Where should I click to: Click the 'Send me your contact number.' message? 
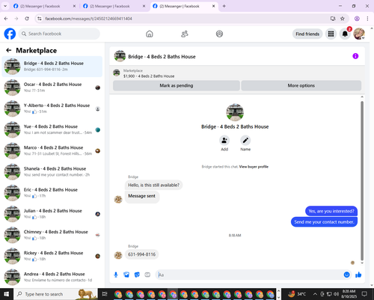(324, 222)
